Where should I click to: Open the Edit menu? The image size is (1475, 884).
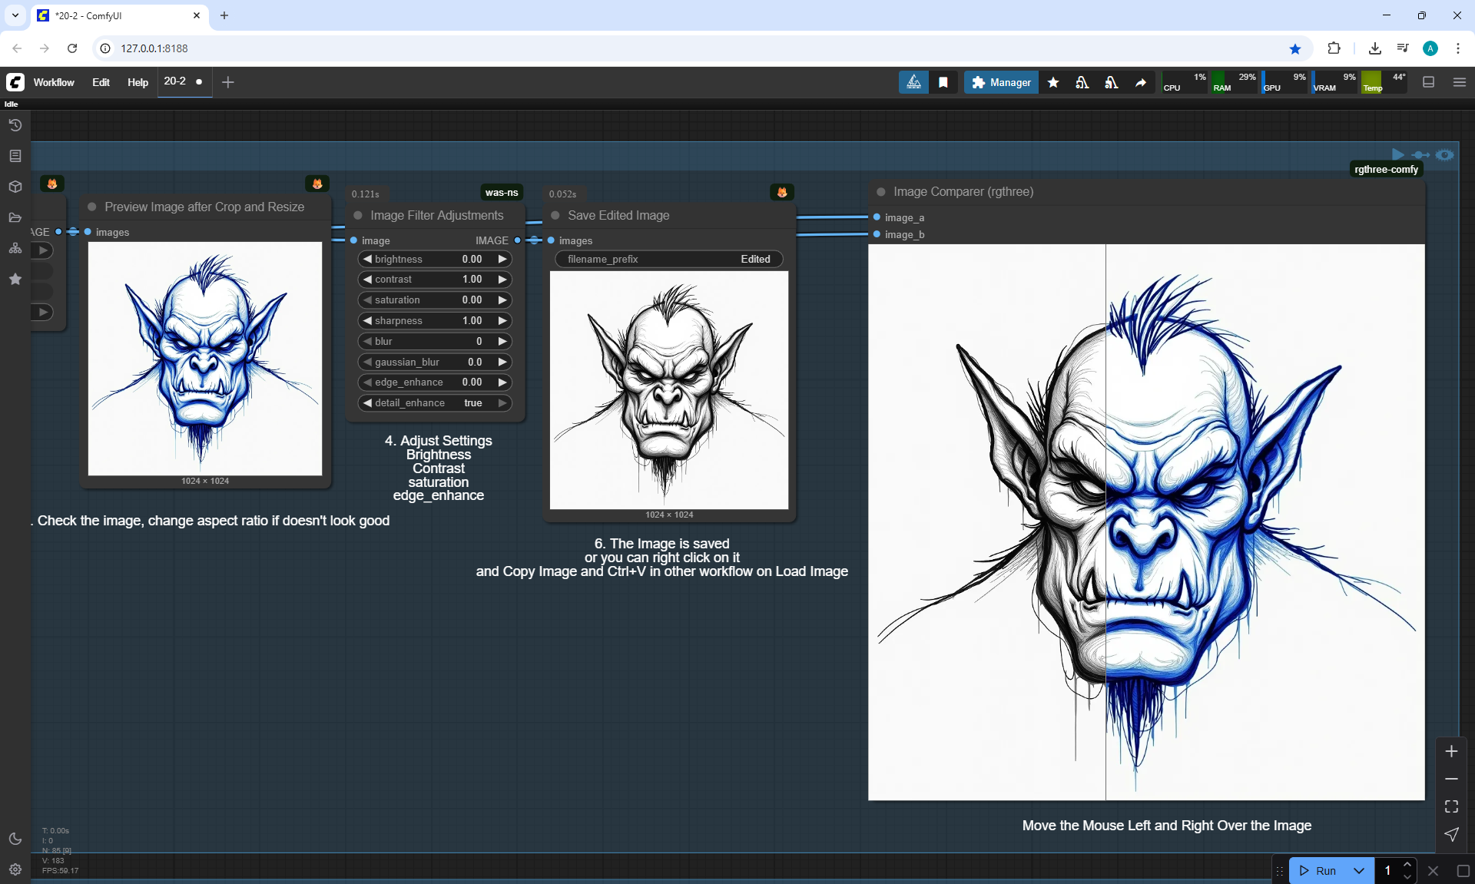pyautogui.click(x=101, y=82)
